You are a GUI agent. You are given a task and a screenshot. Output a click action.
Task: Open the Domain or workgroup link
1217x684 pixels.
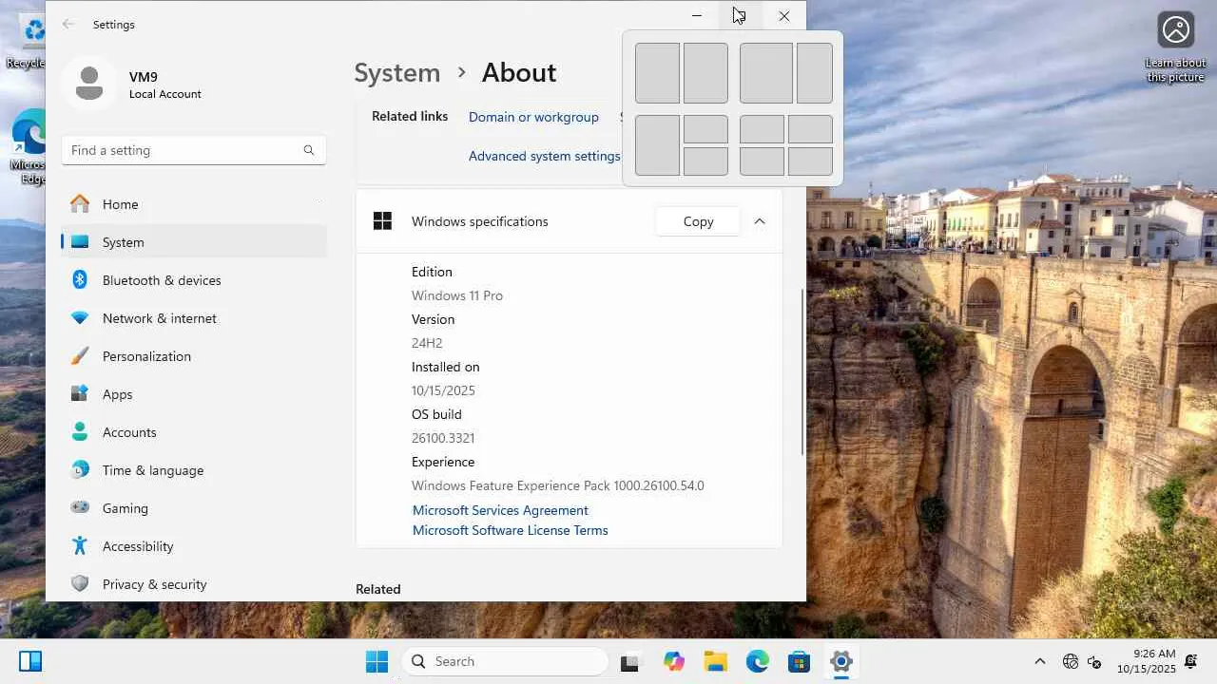pyautogui.click(x=533, y=117)
